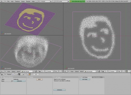
Task: Open Global orientation dropdown, right header
Action: [114, 71]
